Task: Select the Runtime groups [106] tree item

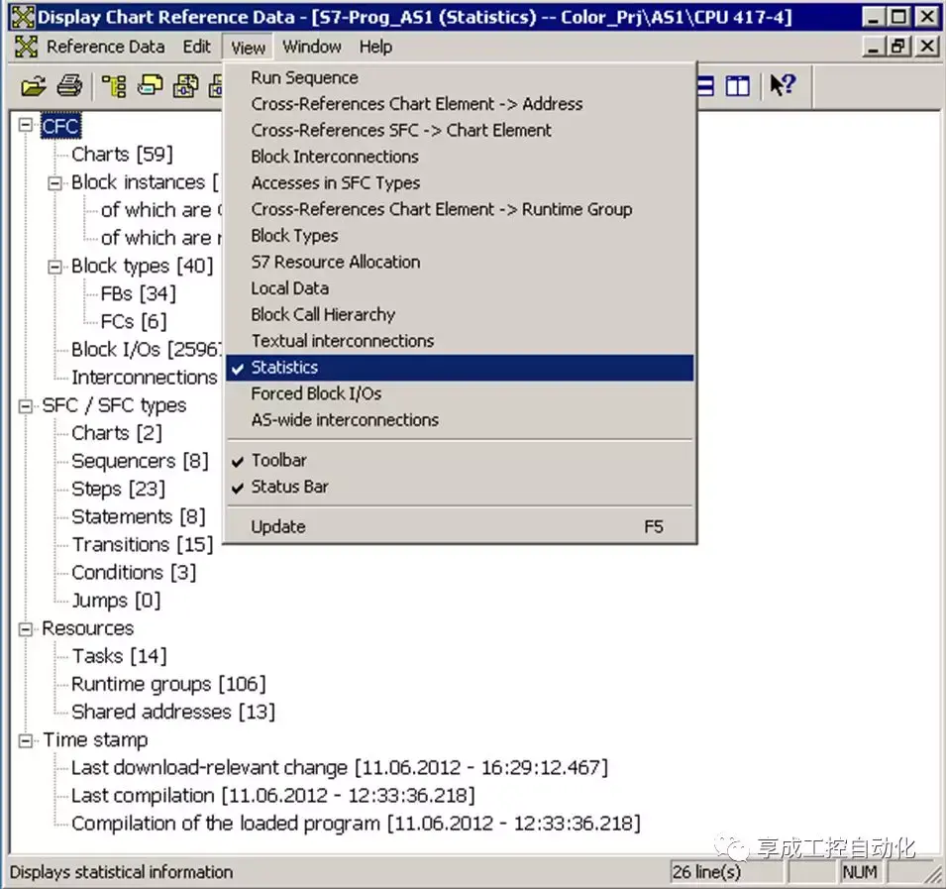Action: pos(168,684)
